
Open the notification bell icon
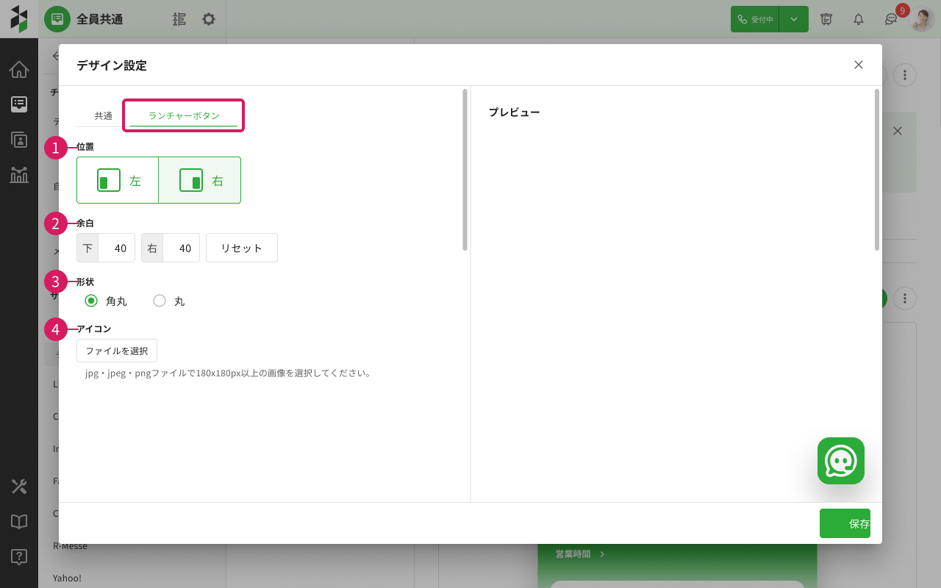[x=858, y=19]
